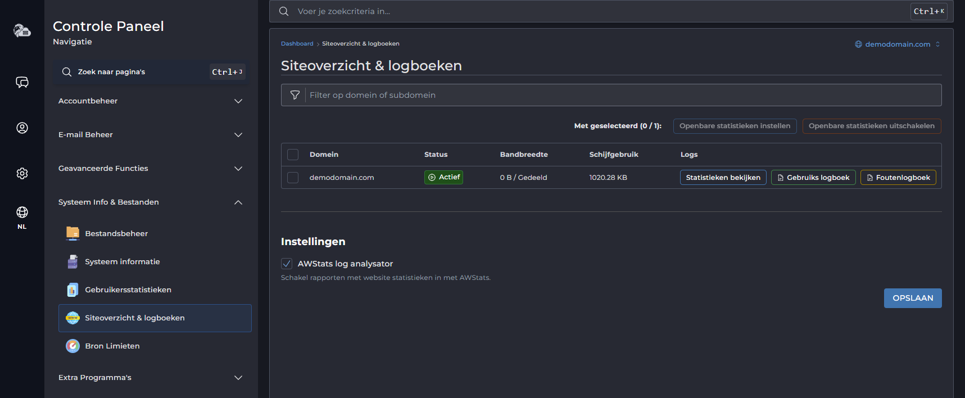965x398 pixels.
Task: Expand Geavanceerde Functies section
Action: (x=151, y=169)
